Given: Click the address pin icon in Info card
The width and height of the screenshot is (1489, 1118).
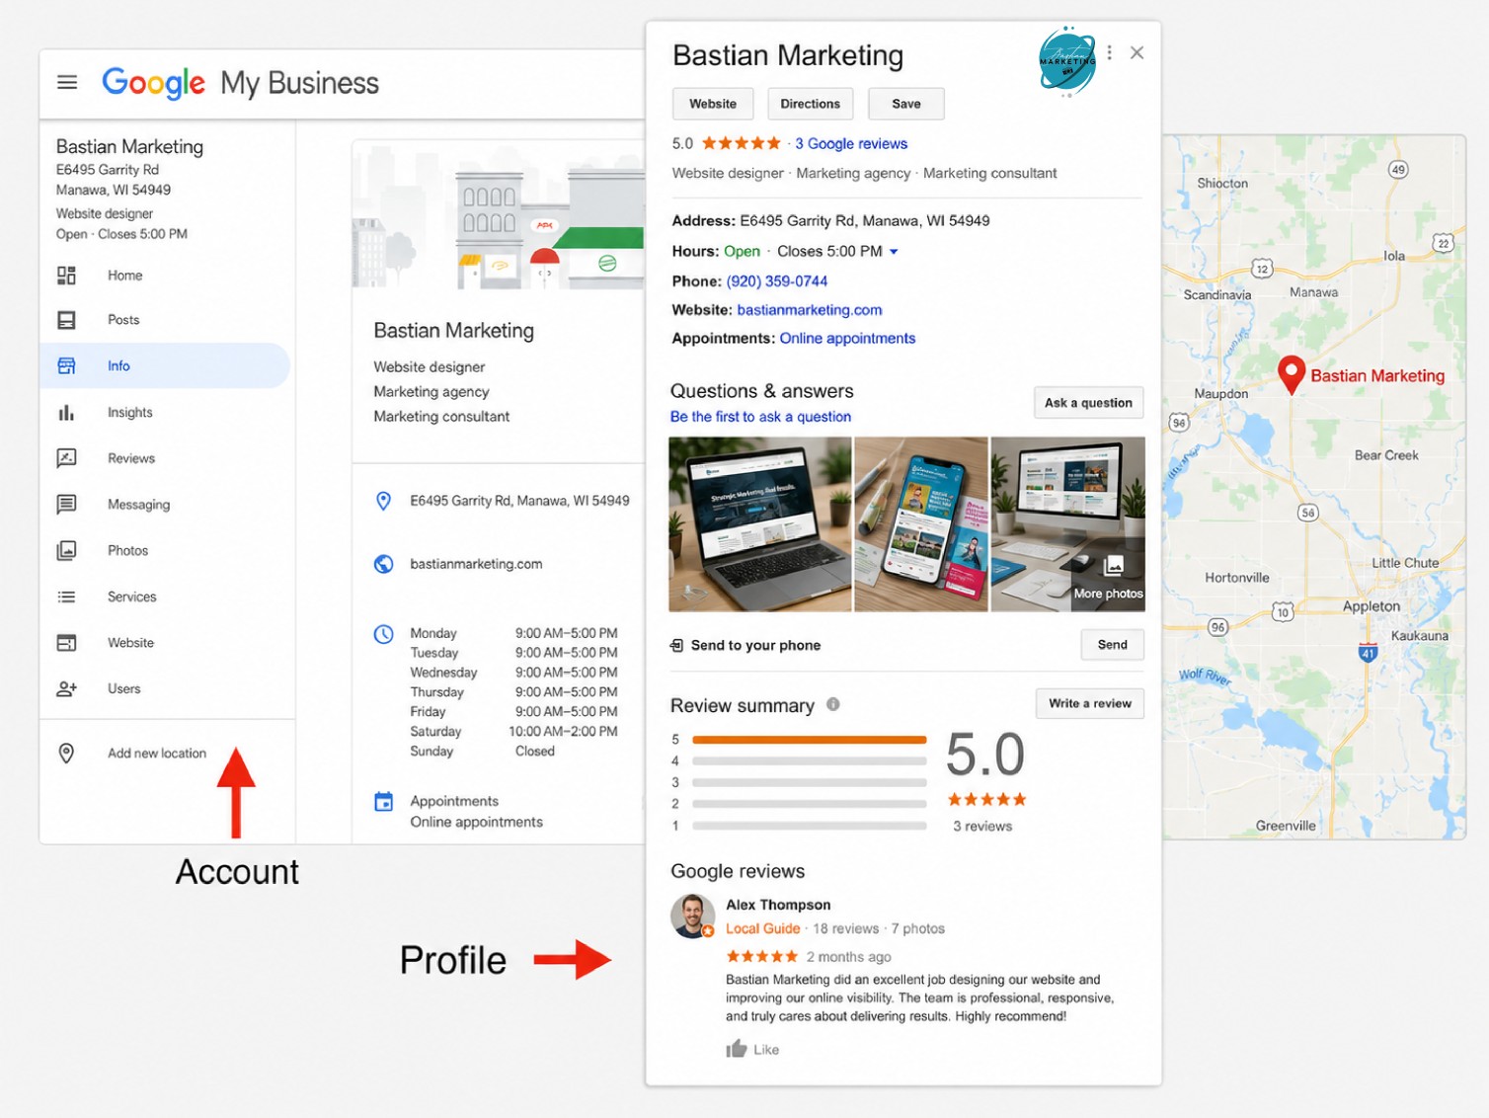Looking at the screenshot, I should tap(384, 501).
